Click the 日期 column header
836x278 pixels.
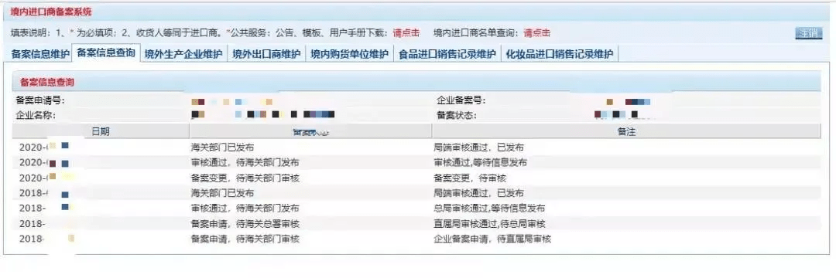(x=101, y=132)
